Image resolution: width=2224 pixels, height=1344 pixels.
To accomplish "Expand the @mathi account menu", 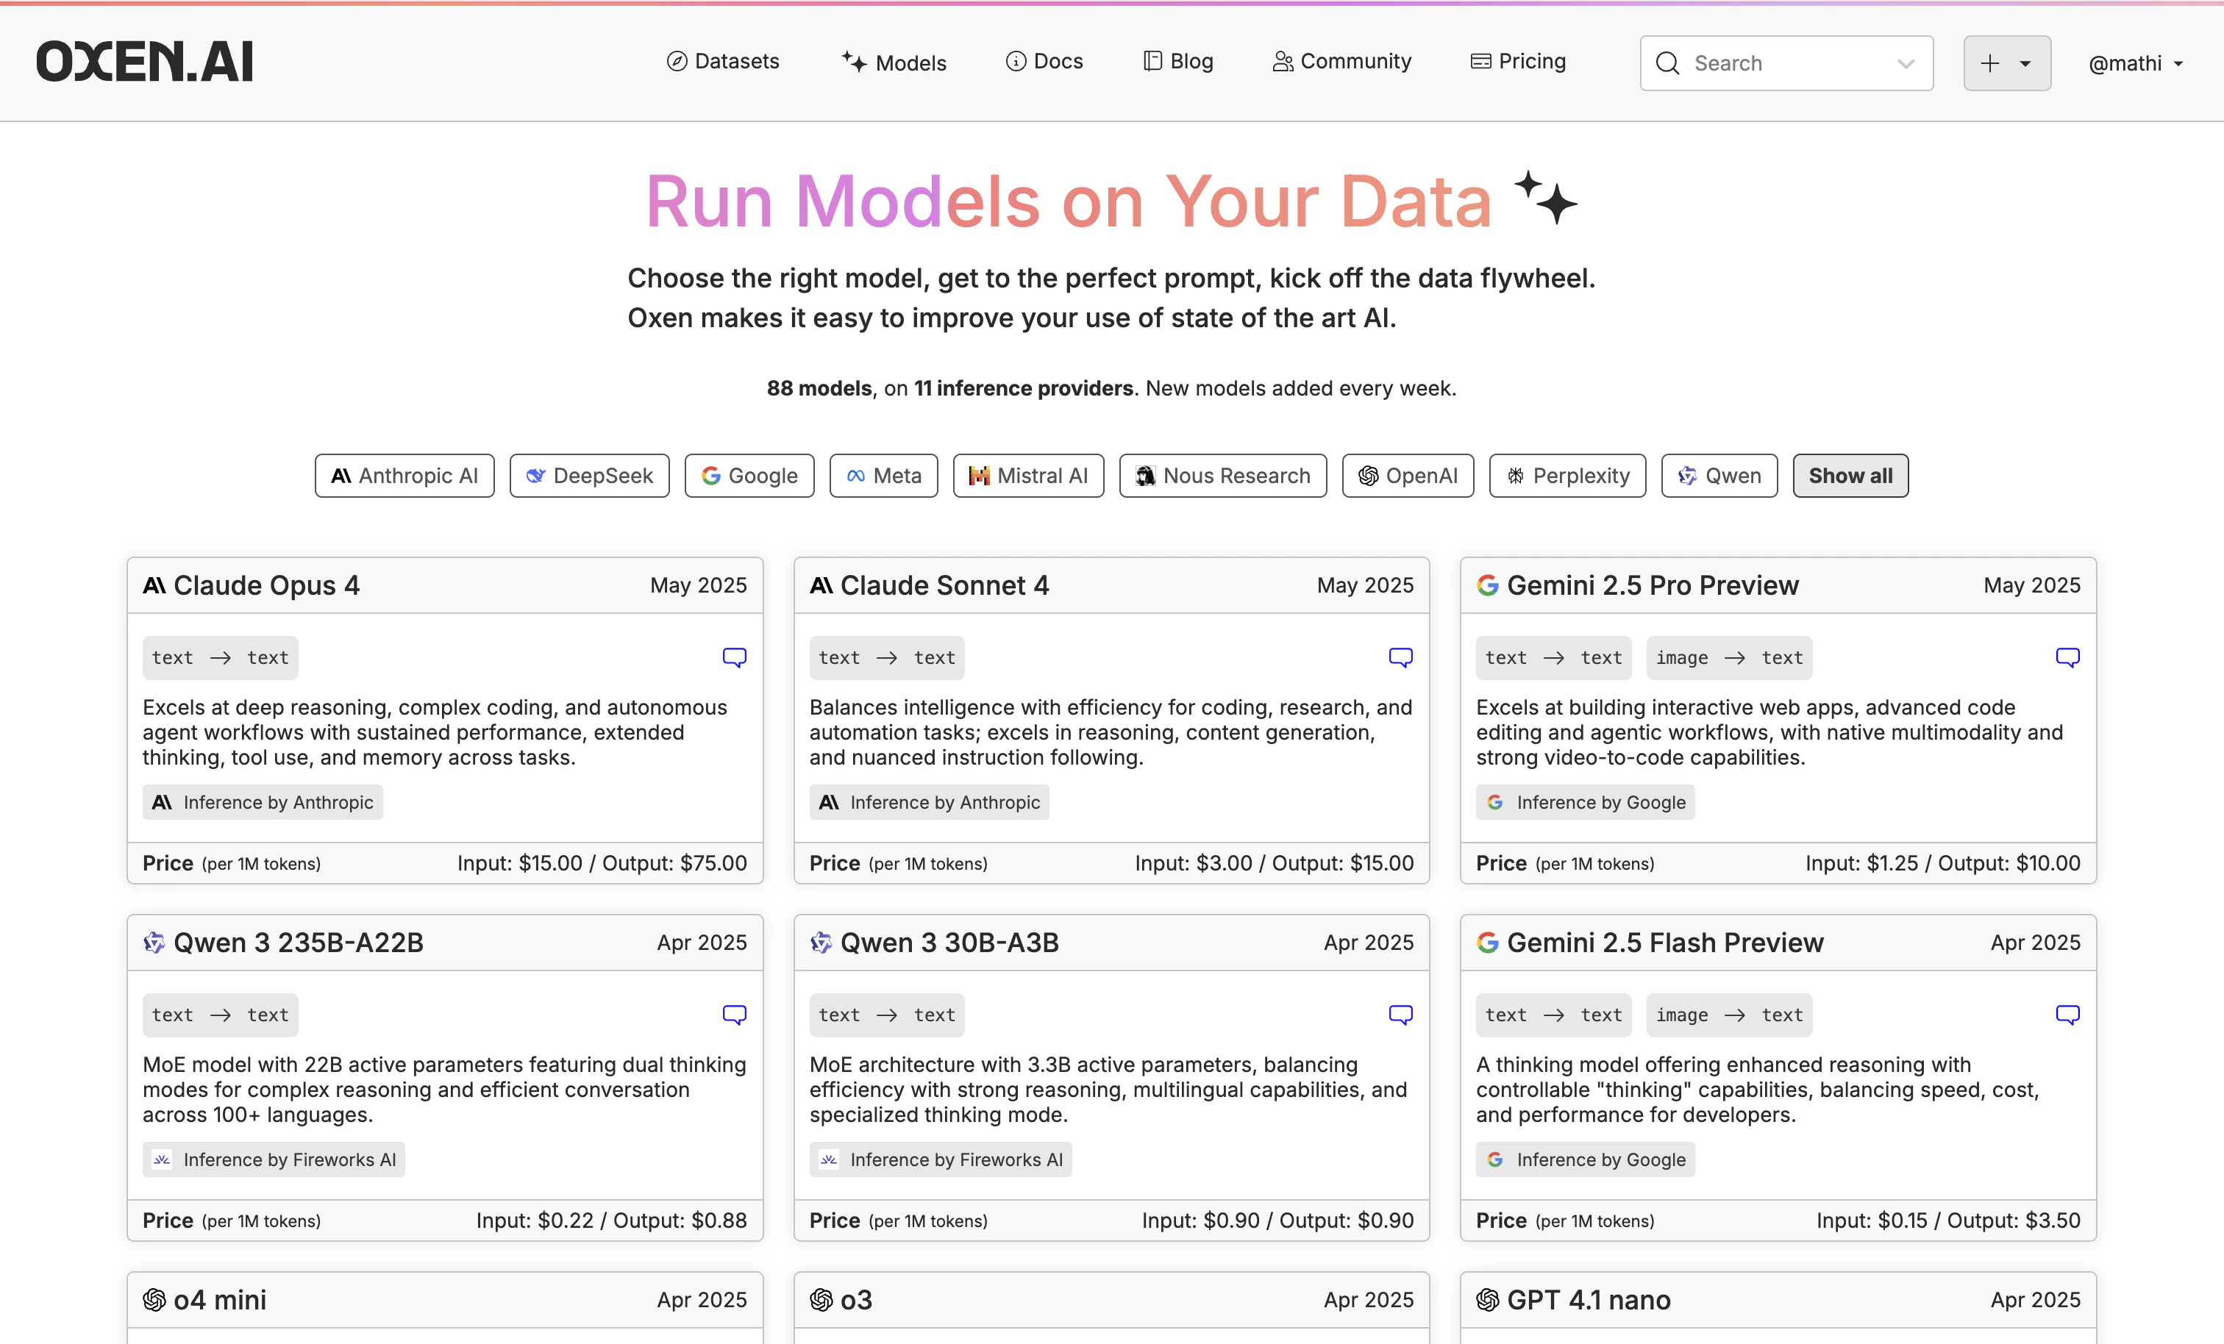I will tap(2136, 63).
